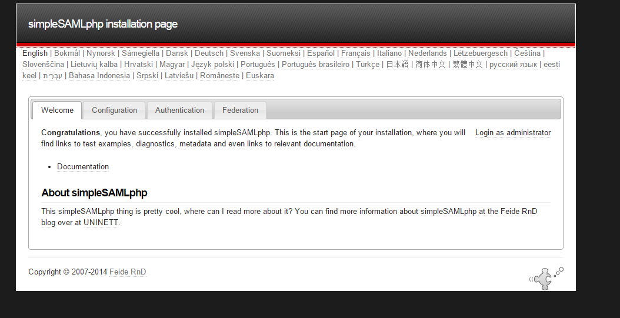
Task: Click the 'simpleSAMLphp installation page' title
Action: [103, 24]
